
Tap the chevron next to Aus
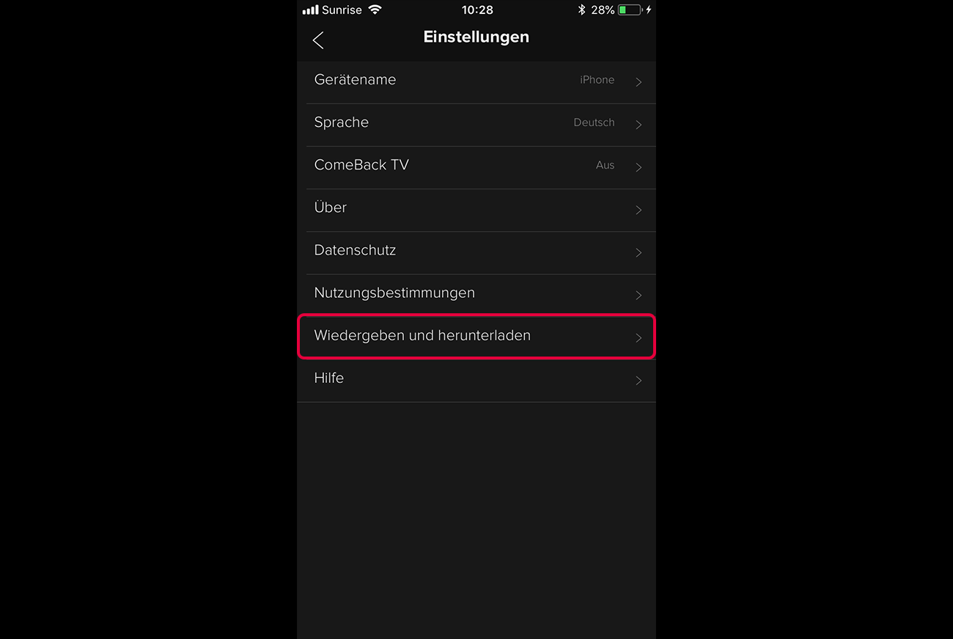pyautogui.click(x=639, y=167)
